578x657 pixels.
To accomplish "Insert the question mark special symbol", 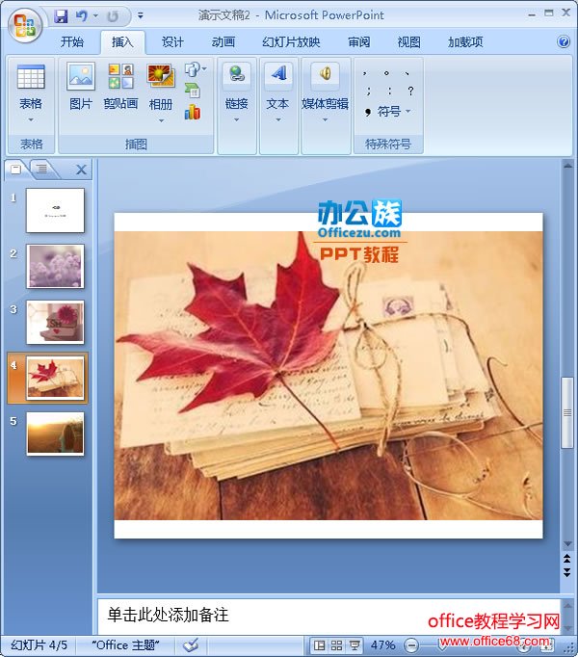I will [x=410, y=91].
